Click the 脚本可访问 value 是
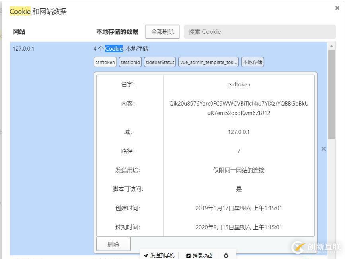 click(239, 189)
